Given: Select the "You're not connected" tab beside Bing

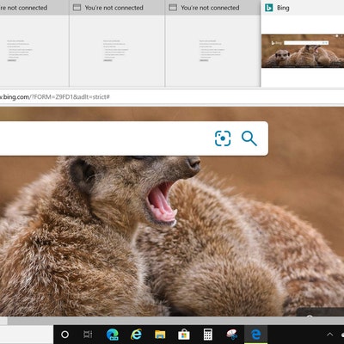Looking at the screenshot, I should (x=213, y=8).
